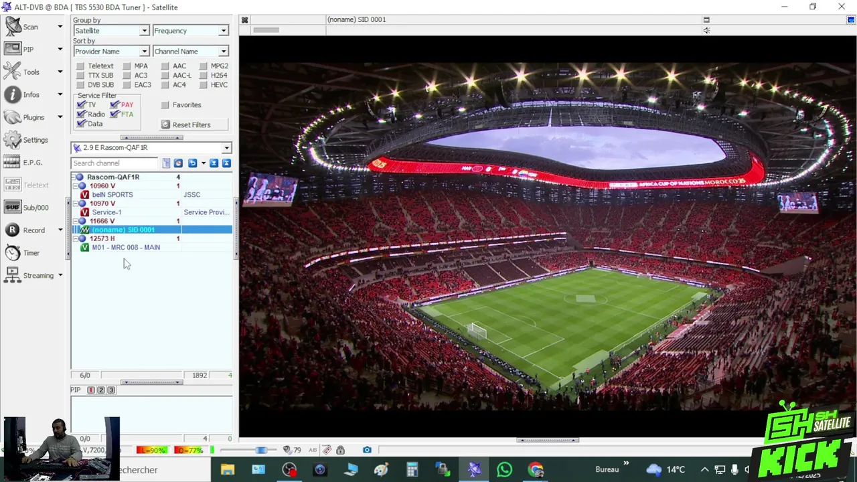Click the Search channel input field
The height and width of the screenshot is (482, 857).
(x=115, y=163)
